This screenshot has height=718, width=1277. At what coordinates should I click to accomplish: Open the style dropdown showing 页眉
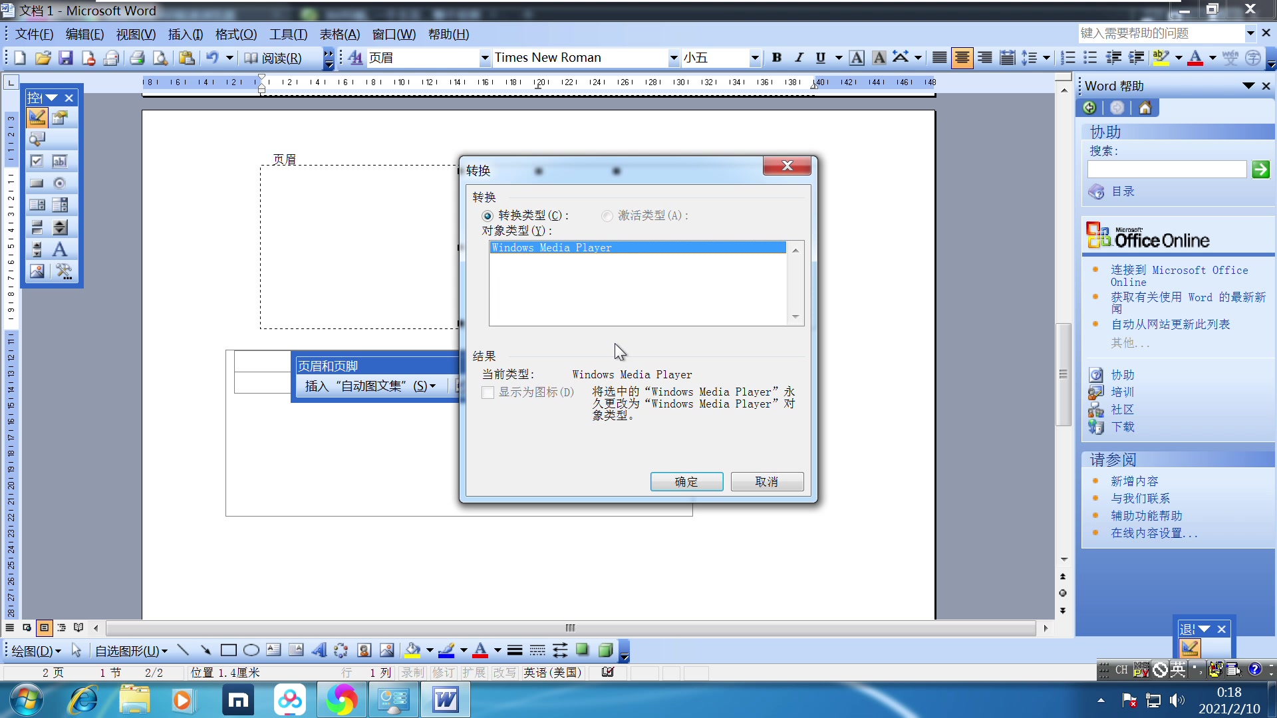click(485, 58)
